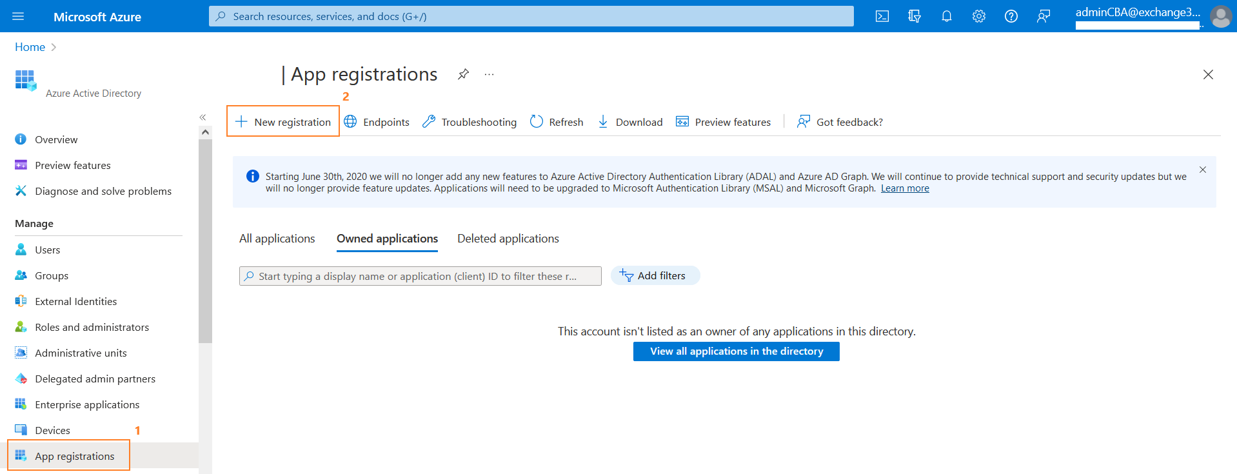
Task: Open header feedback icon
Action: click(1044, 16)
